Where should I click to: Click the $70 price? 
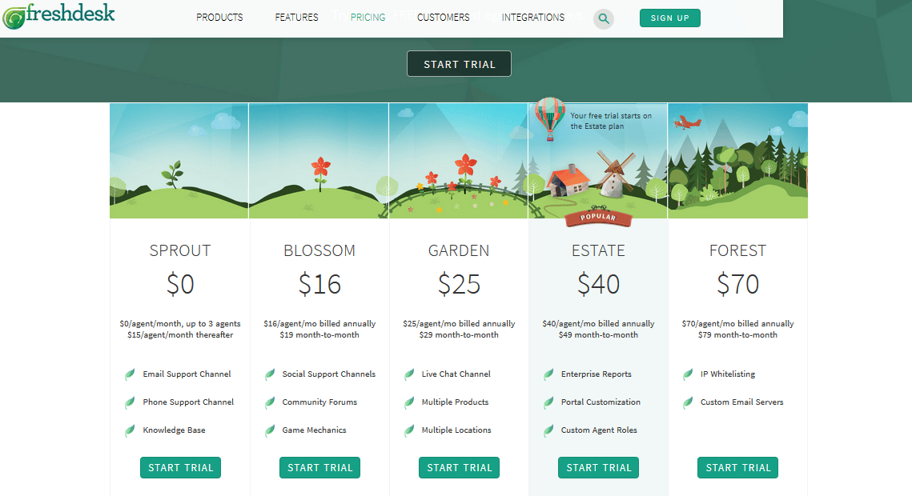tap(737, 285)
